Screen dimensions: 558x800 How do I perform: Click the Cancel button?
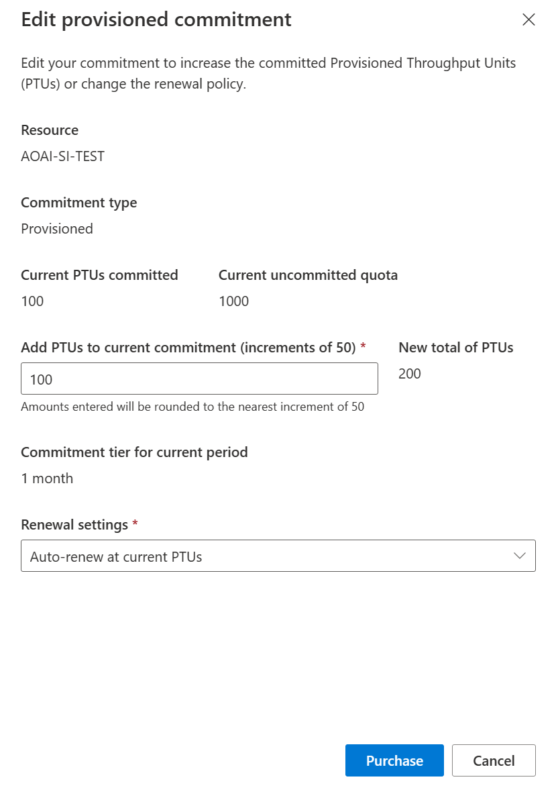[494, 760]
